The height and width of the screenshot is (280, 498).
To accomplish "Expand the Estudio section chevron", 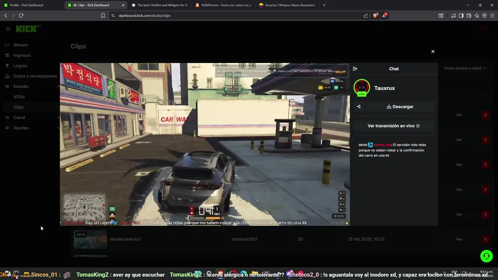I will (x=58, y=86).
